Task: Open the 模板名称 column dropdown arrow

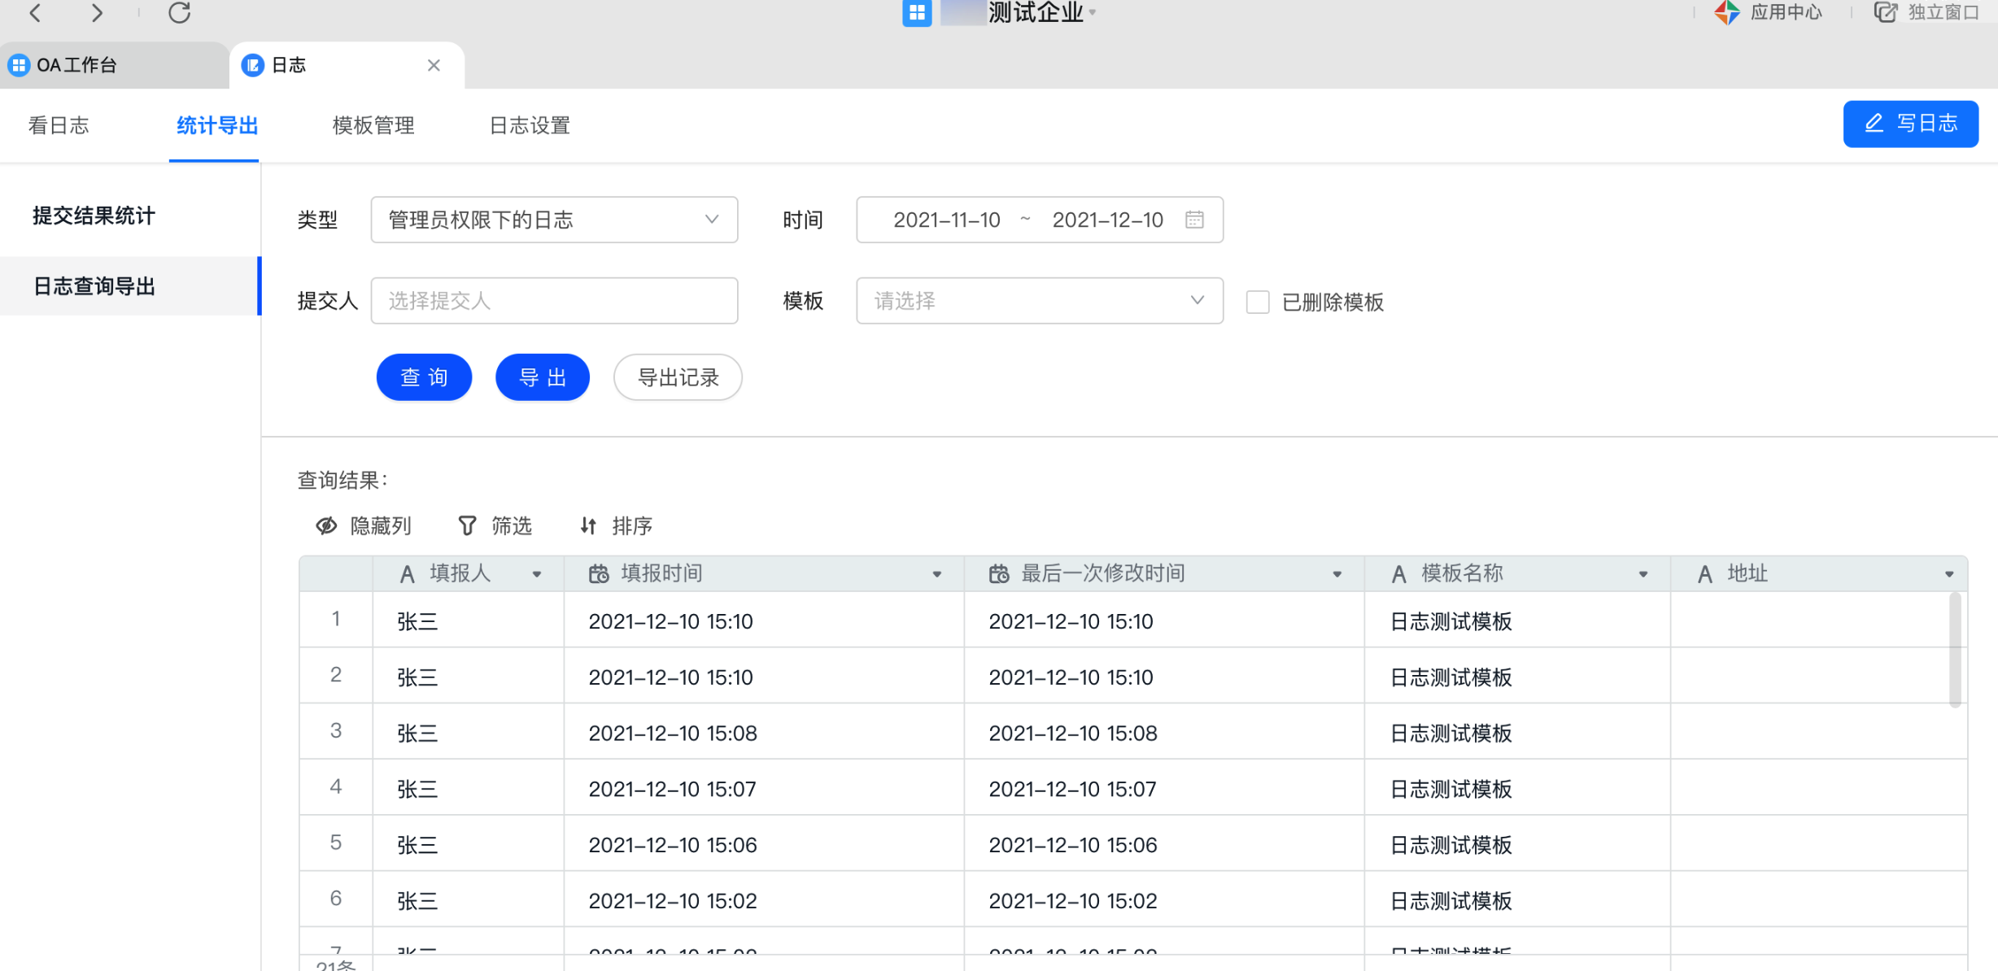Action: (1643, 574)
